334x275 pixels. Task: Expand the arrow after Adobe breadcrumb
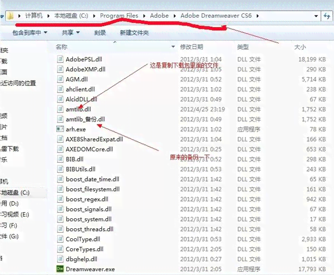175,16
